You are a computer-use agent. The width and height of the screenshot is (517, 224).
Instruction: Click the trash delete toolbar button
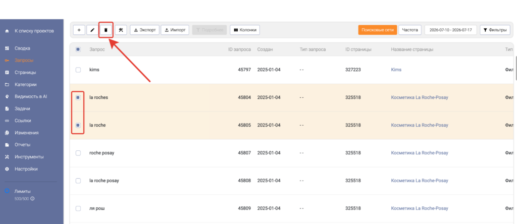106,30
